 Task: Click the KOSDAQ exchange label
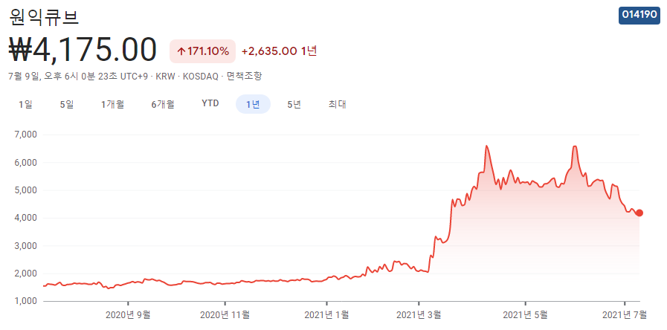click(200, 77)
